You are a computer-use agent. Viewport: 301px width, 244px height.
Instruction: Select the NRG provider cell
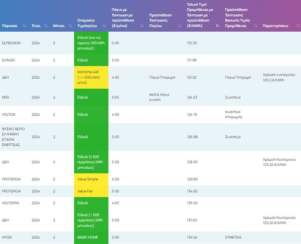click(x=6, y=97)
